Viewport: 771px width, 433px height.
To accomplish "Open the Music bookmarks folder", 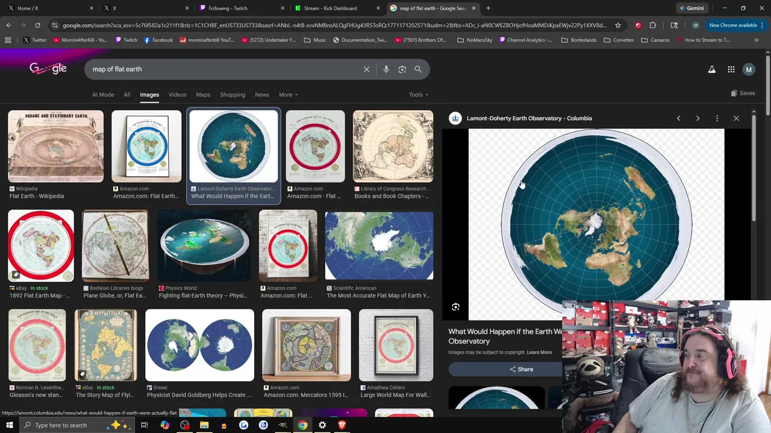I will [x=315, y=40].
